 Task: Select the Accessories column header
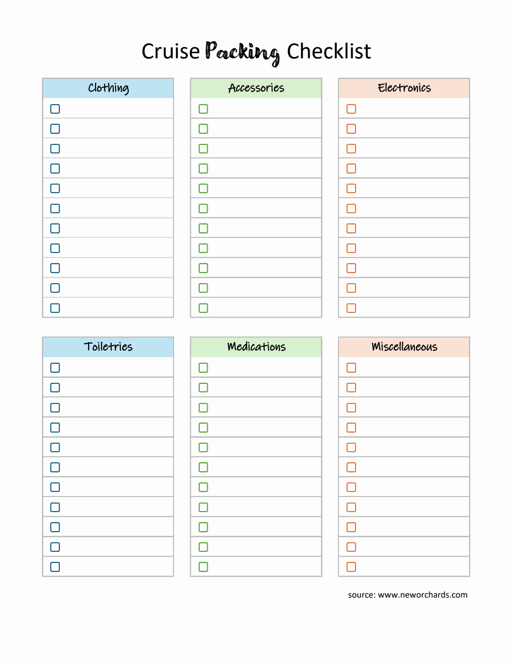point(256,88)
